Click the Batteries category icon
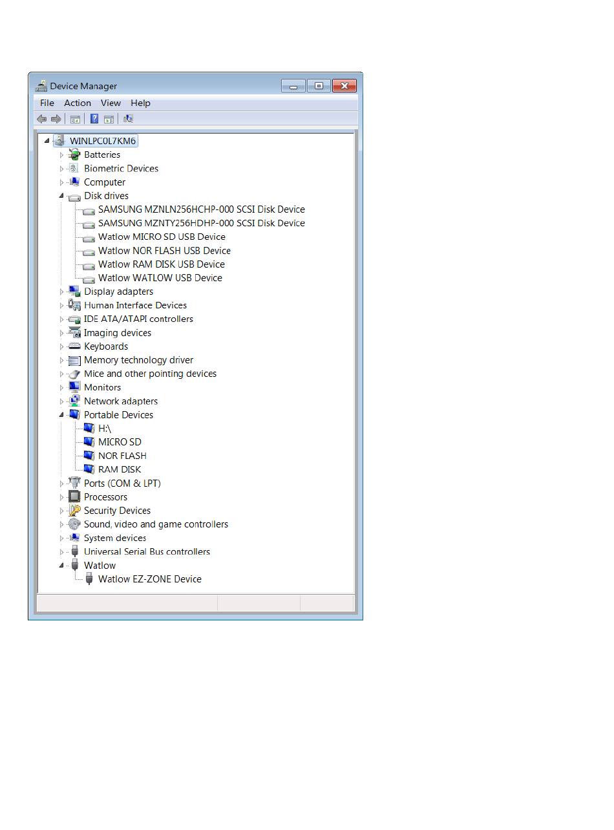Image resolution: width=614 pixels, height=830 pixels. click(x=74, y=154)
